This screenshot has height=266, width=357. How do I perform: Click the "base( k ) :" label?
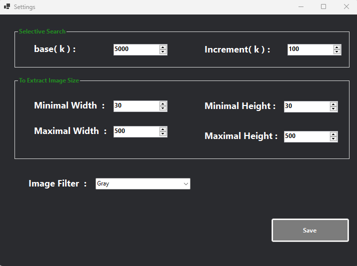tap(54, 49)
